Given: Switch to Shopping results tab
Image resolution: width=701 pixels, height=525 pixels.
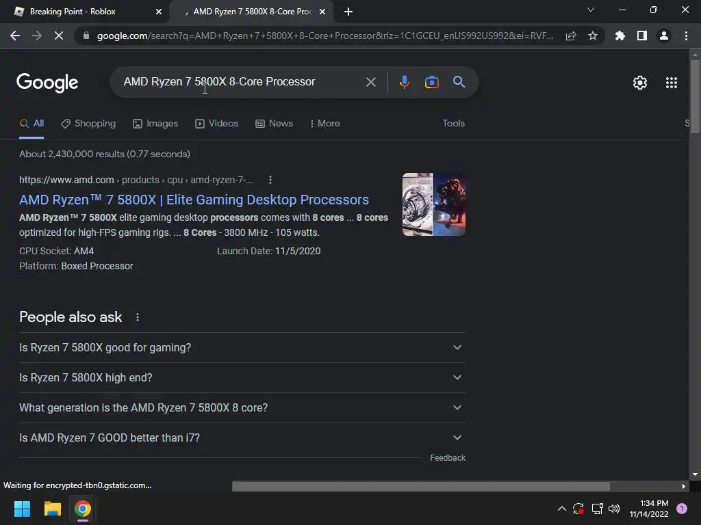Looking at the screenshot, I should point(88,123).
